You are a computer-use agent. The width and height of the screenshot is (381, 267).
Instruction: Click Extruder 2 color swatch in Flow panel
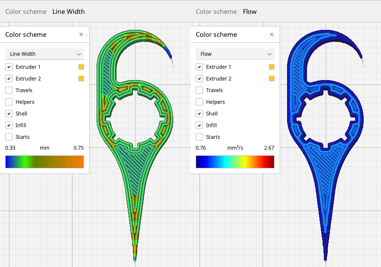point(271,79)
